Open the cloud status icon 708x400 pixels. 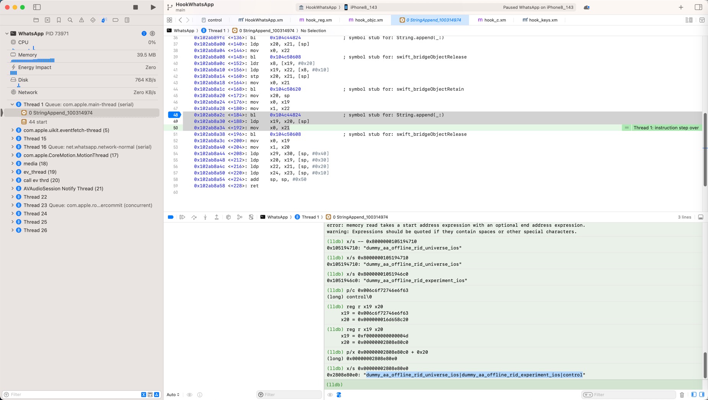[587, 7]
